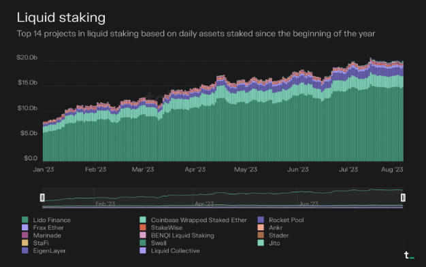The height and width of the screenshot is (267, 426).
Task: Click the Frax Ether legend swatch
Action: click(x=24, y=228)
